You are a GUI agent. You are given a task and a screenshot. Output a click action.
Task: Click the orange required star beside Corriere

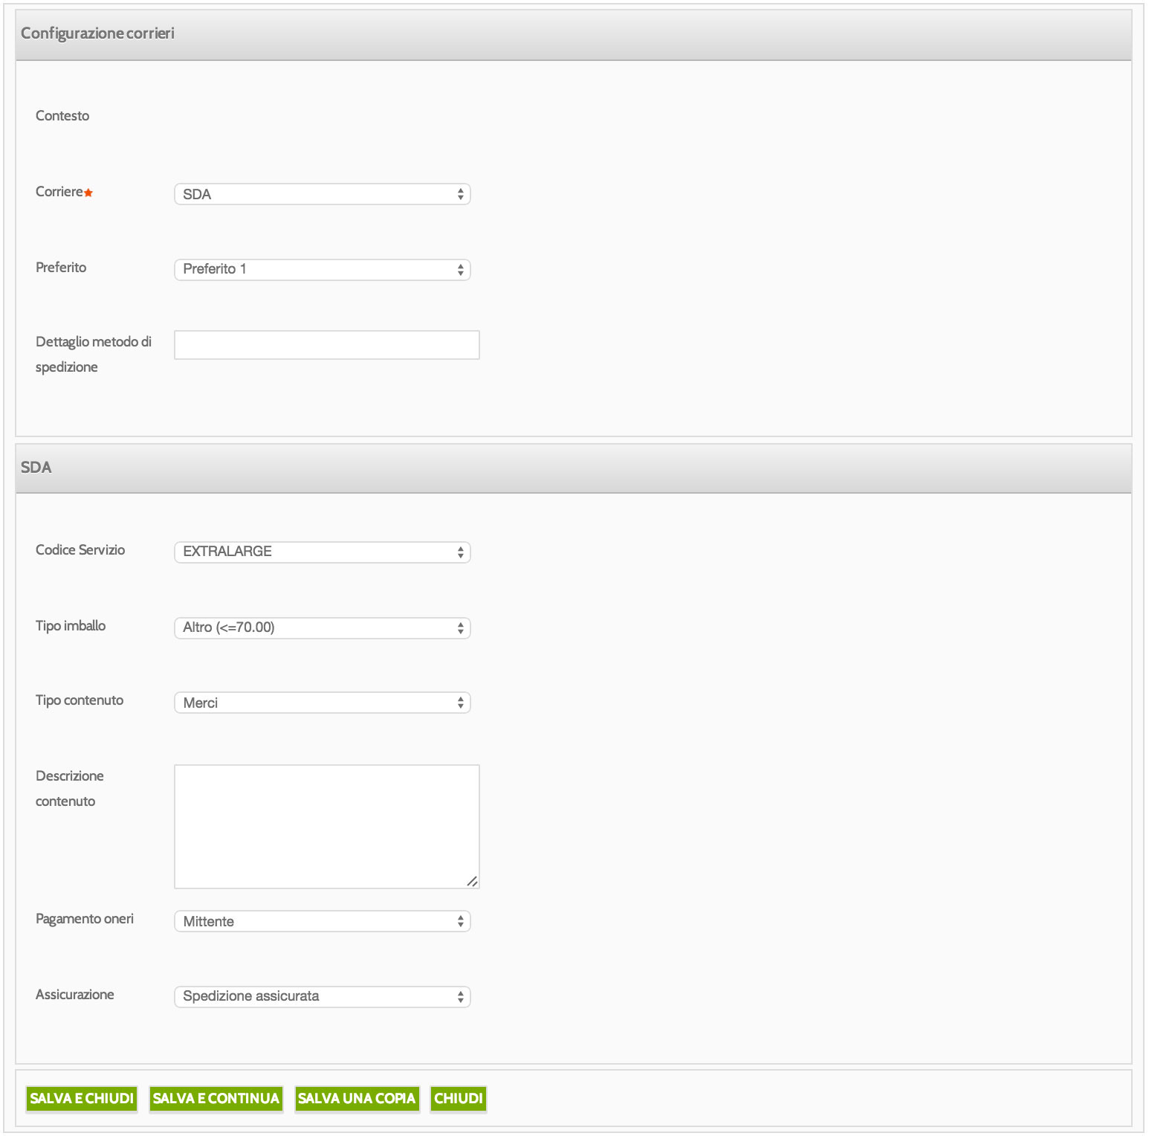click(x=88, y=193)
